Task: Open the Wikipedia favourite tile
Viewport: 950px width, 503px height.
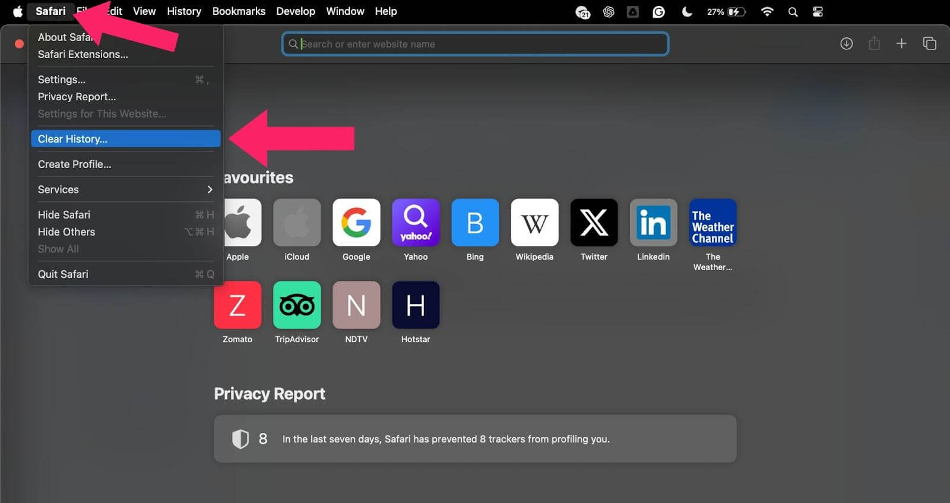Action: (534, 222)
